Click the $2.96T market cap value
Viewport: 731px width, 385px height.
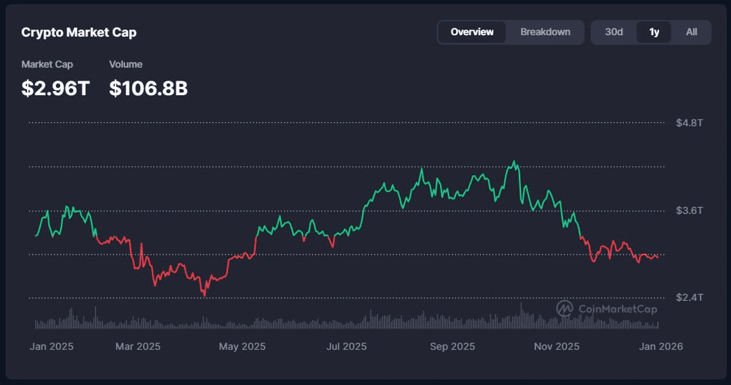coord(55,88)
